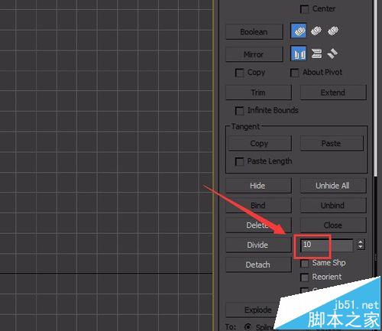The image size is (382, 331).
Task: Click the command panel vertical scrollbar
Action: (376, 88)
